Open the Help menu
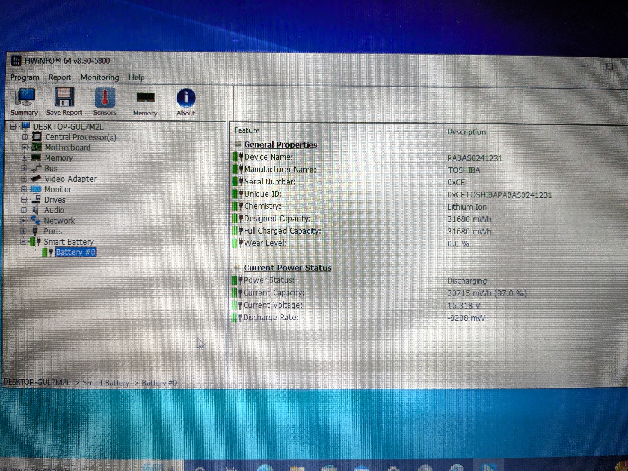 coord(137,77)
